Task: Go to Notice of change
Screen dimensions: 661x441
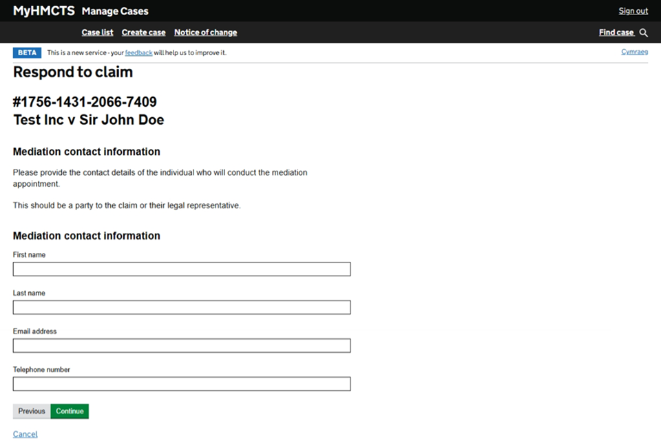Action: click(205, 32)
